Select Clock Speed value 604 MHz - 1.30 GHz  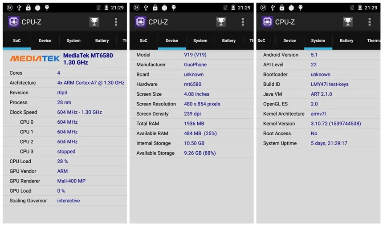point(79,112)
